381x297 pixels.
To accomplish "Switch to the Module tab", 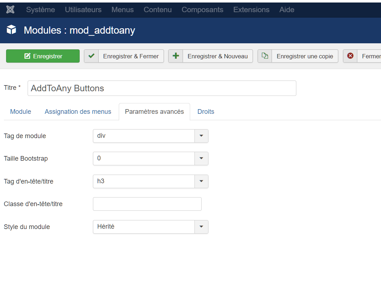I will coord(21,112).
